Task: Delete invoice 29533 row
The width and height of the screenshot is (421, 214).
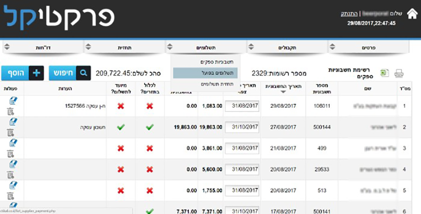Action: coord(10,175)
